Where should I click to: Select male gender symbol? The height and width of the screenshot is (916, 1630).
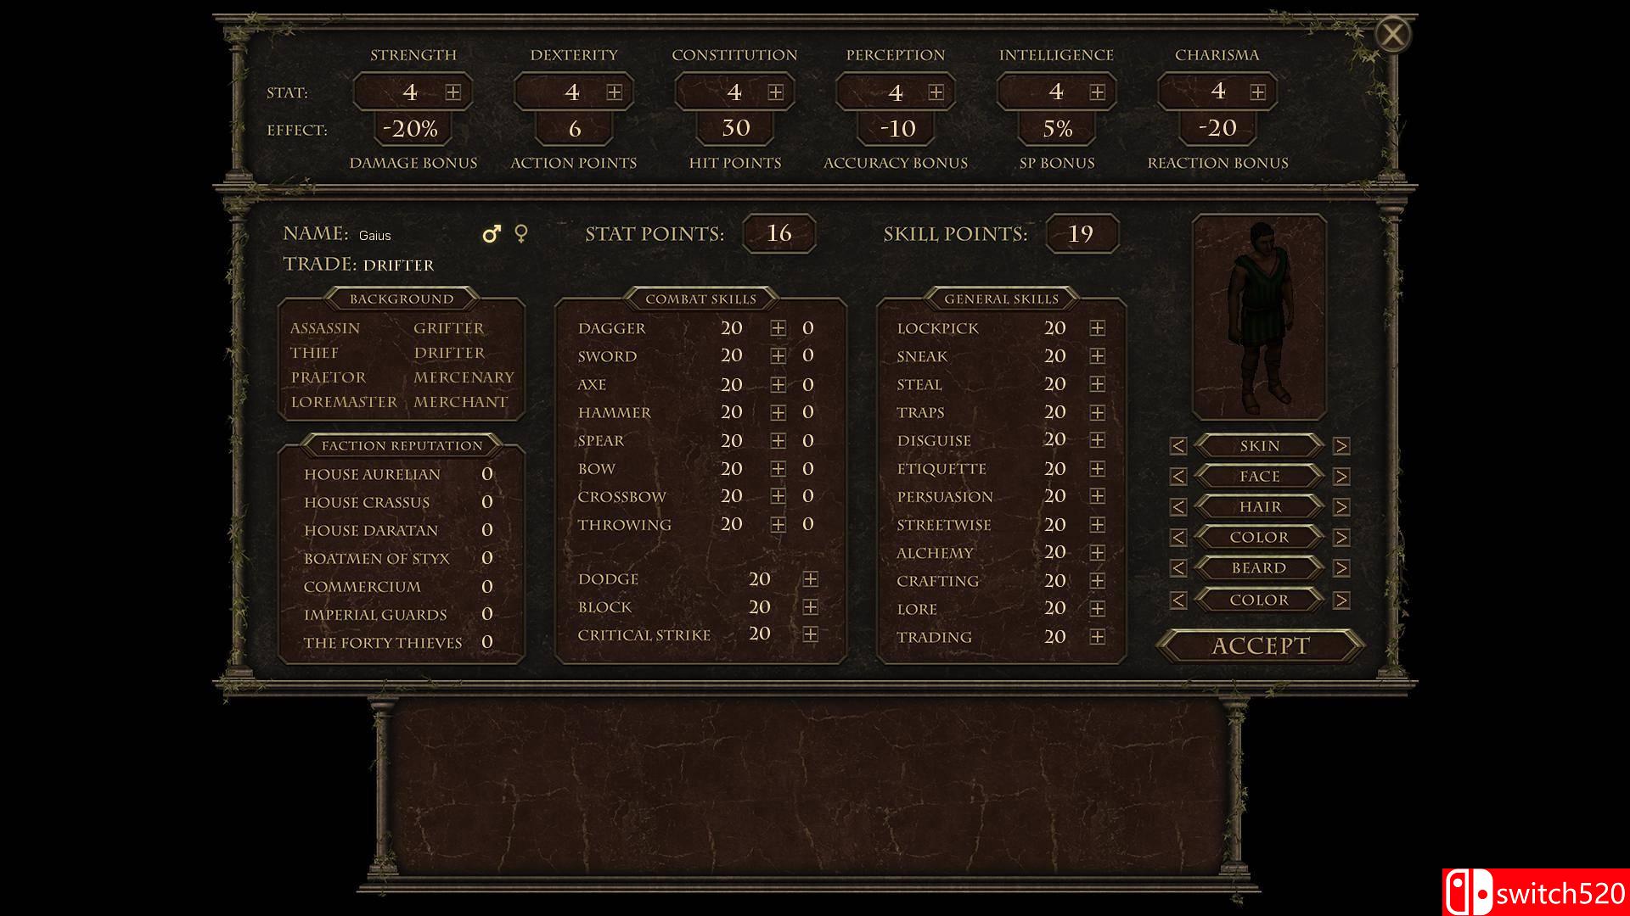click(x=492, y=233)
